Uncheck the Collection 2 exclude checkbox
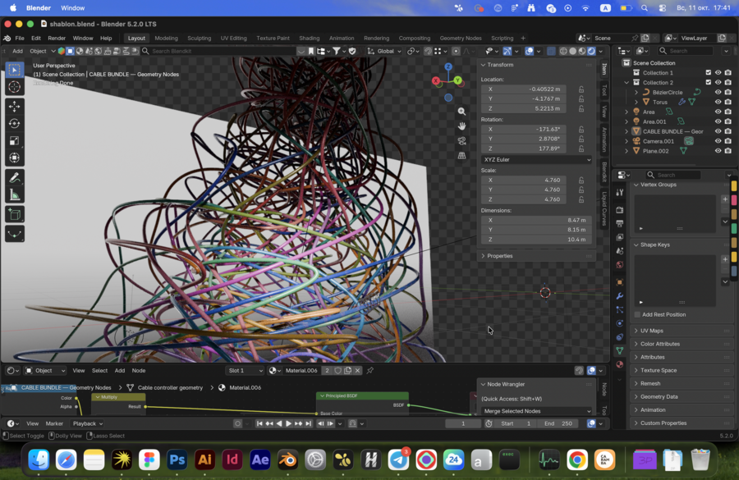This screenshot has width=739, height=480. [709, 82]
